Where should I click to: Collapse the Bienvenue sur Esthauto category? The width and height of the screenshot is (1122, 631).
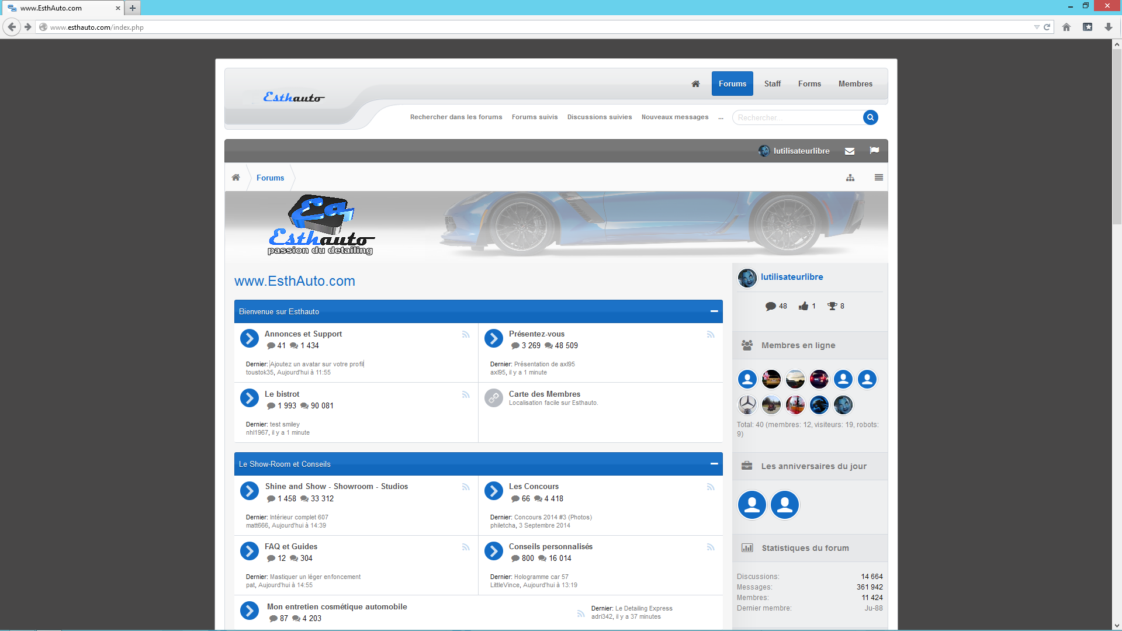[x=714, y=311]
